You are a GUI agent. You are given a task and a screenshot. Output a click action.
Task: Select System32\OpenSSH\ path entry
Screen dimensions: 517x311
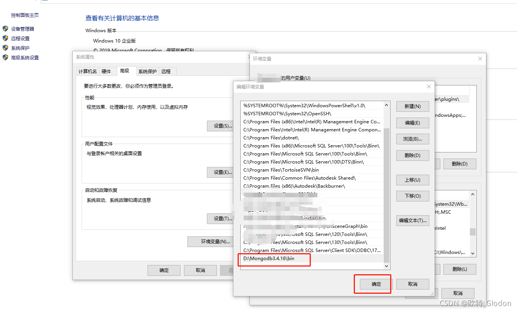pyautogui.click(x=312, y=114)
